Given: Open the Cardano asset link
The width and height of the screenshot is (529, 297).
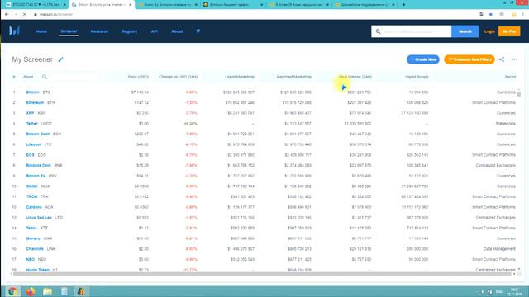Looking at the screenshot, I should pyautogui.click(x=34, y=207).
